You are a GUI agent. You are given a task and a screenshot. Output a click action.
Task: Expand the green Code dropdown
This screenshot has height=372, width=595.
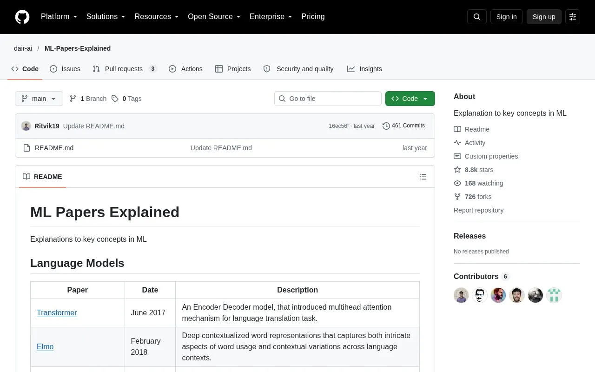coord(410,99)
